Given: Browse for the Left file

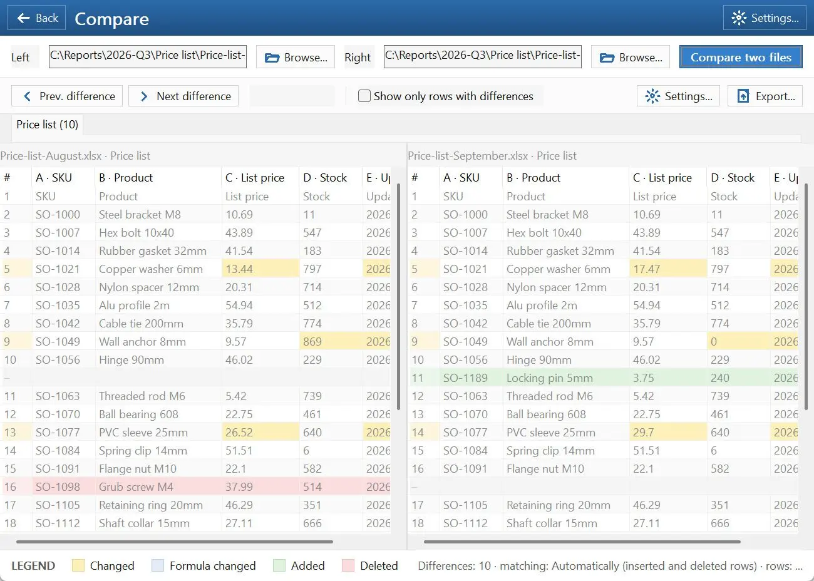Looking at the screenshot, I should pyautogui.click(x=296, y=57).
